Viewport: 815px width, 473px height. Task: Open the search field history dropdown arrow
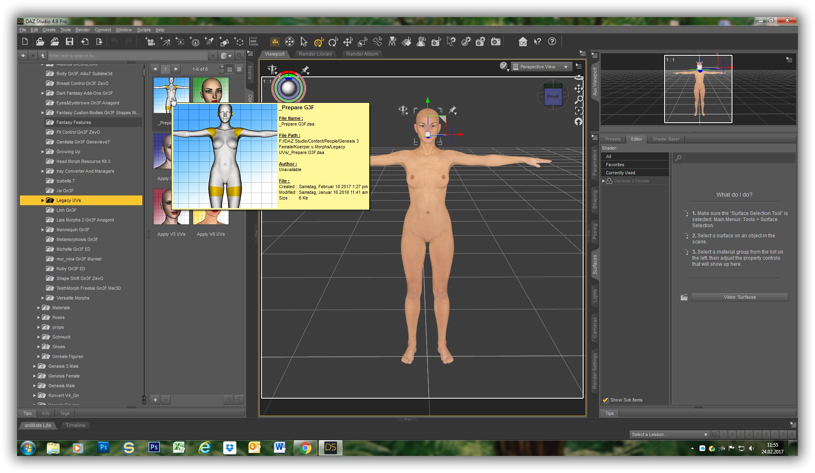coord(213,56)
